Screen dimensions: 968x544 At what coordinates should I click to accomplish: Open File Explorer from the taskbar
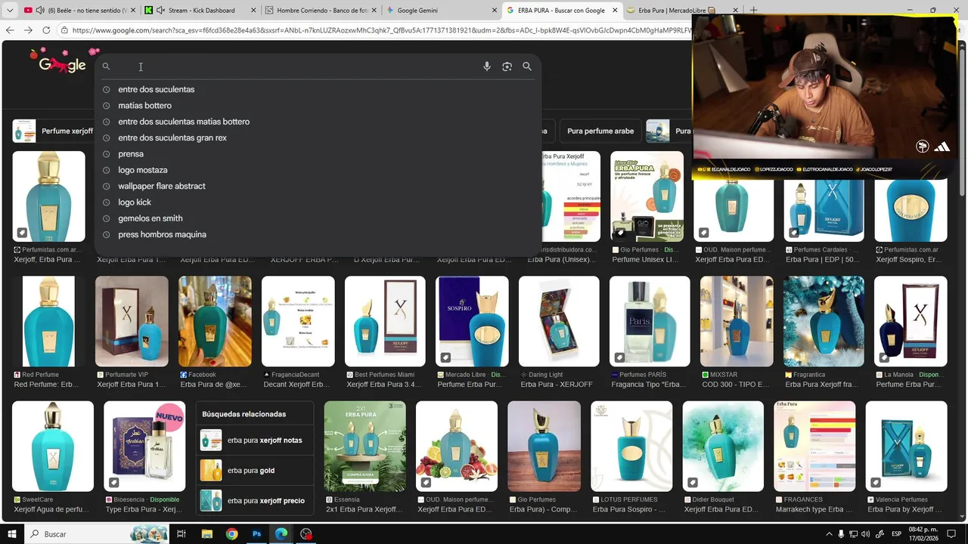(206, 533)
